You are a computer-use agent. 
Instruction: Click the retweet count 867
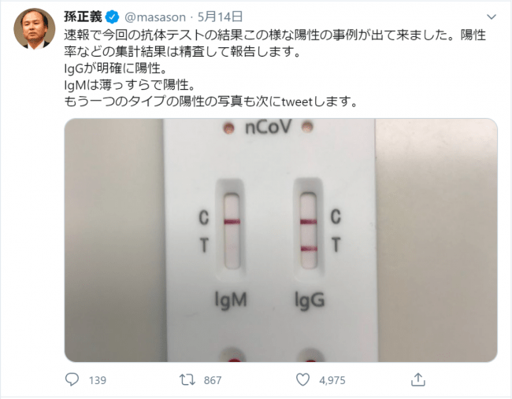pos(213,380)
